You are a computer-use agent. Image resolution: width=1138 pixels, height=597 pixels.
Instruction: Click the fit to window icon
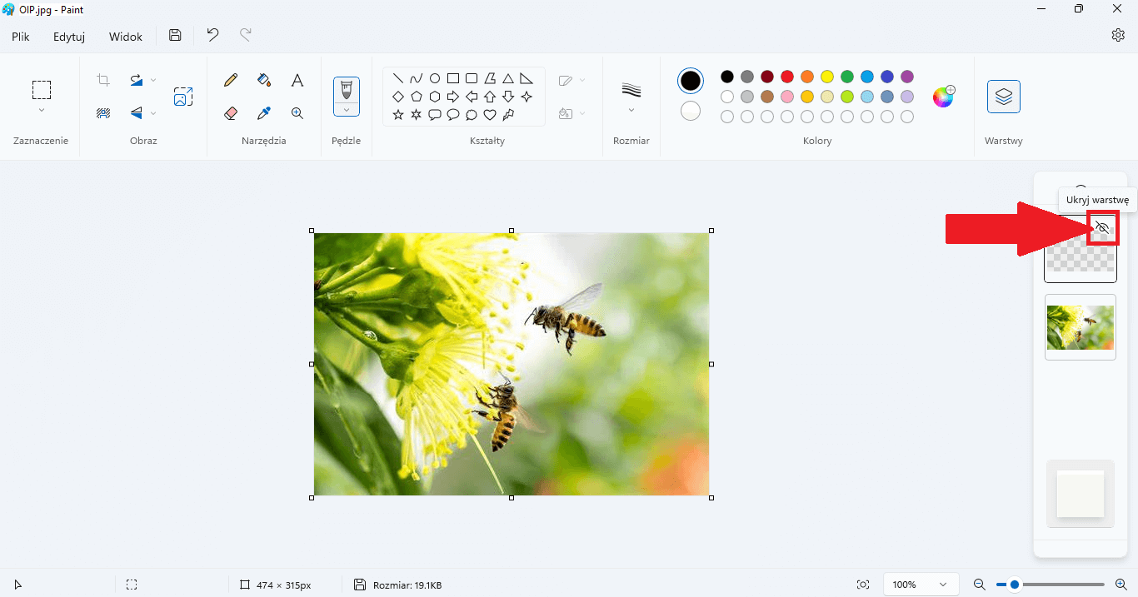pyautogui.click(x=863, y=585)
